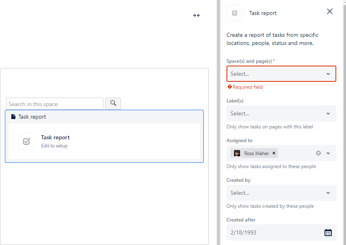Click 'Only show tasks assigned to these people'
The height and width of the screenshot is (245, 346).
click(x=271, y=166)
